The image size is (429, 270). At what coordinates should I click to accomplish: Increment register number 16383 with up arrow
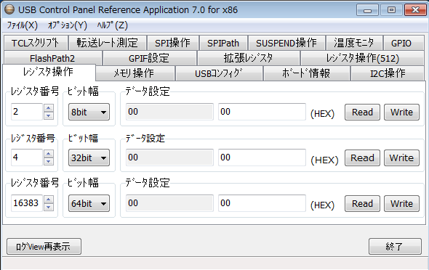click(x=49, y=200)
